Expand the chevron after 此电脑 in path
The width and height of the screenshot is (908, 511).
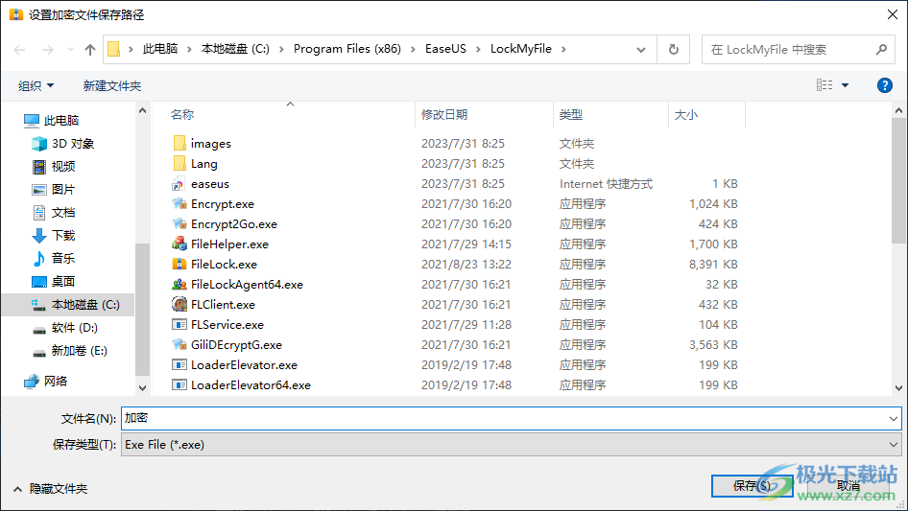coord(189,49)
